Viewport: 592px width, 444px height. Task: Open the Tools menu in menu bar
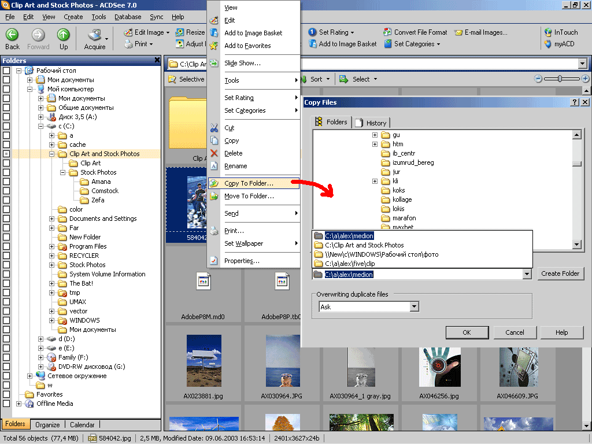(x=98, y=17)
